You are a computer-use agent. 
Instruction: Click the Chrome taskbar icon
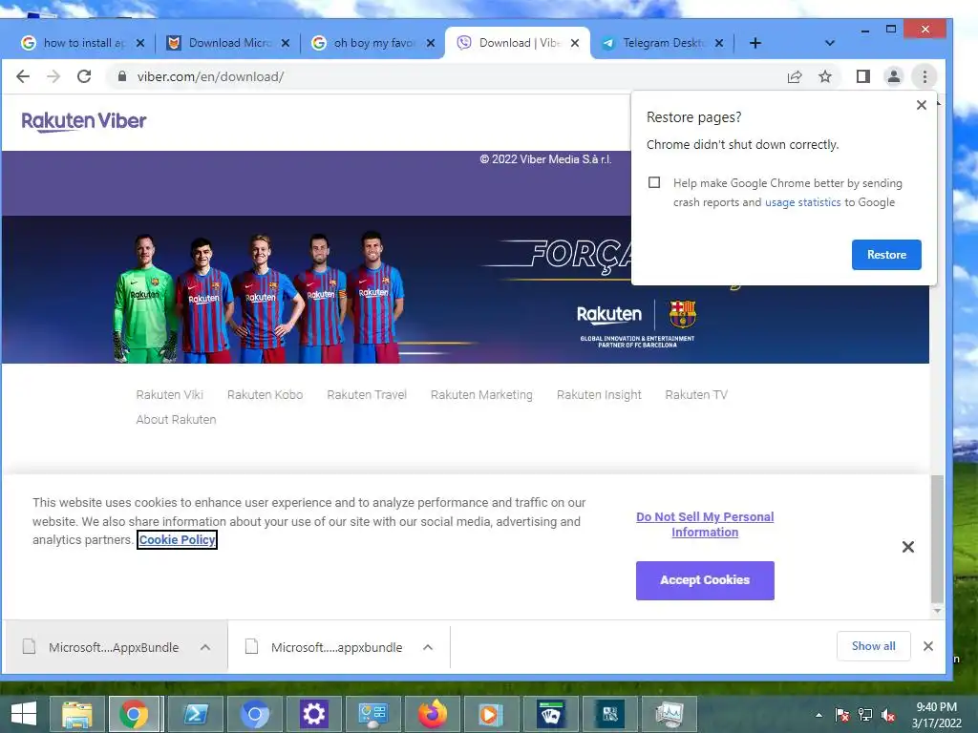(x=134, y=714)
